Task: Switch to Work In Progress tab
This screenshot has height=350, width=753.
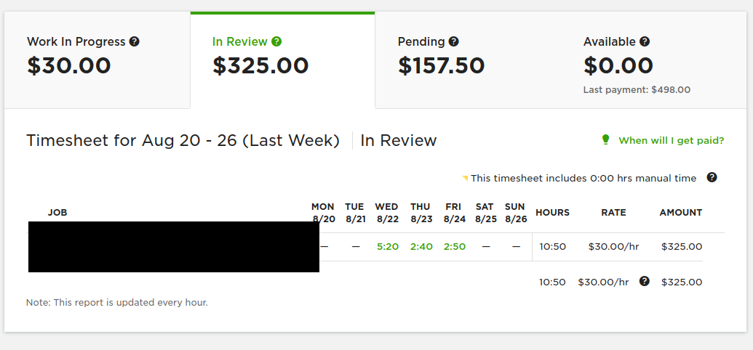Action: point(97,60)
